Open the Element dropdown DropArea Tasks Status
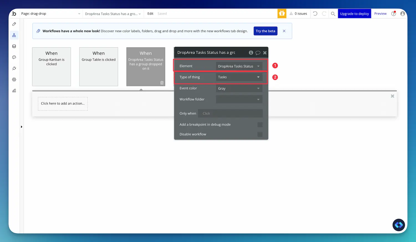This screenshot has height=242, width=416. click(239, 66)
